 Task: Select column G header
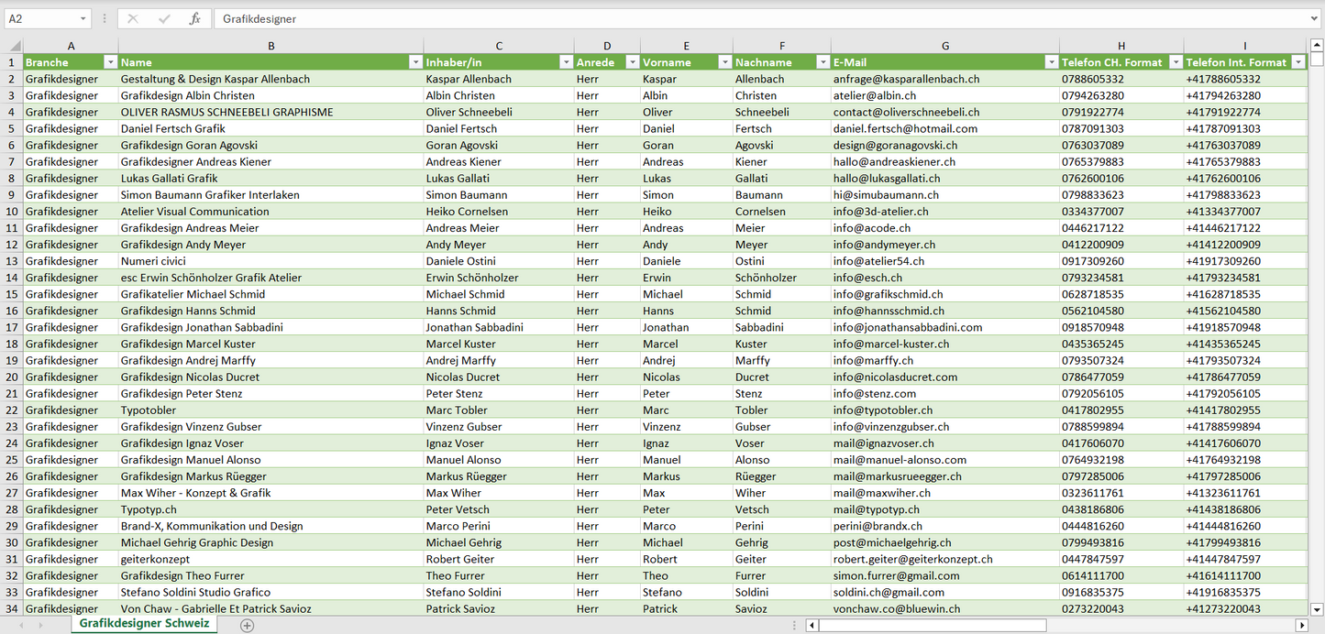944,46
